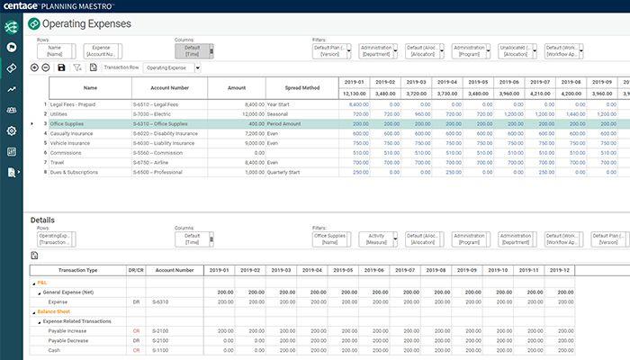Click the DR/CR column header
Image resolution: width=630 pixels, height=360 pixels.
point(136,270)
